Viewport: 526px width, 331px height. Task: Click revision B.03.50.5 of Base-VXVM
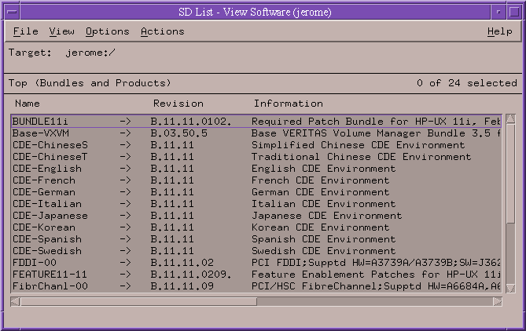pos(178,133)
